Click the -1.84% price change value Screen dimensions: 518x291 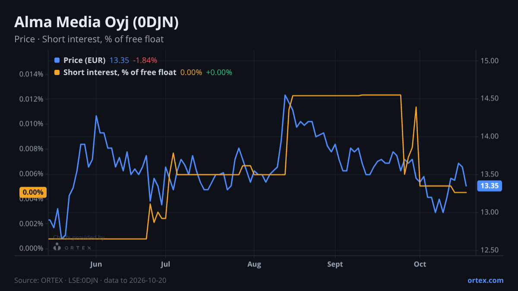[x=145, y=60]
